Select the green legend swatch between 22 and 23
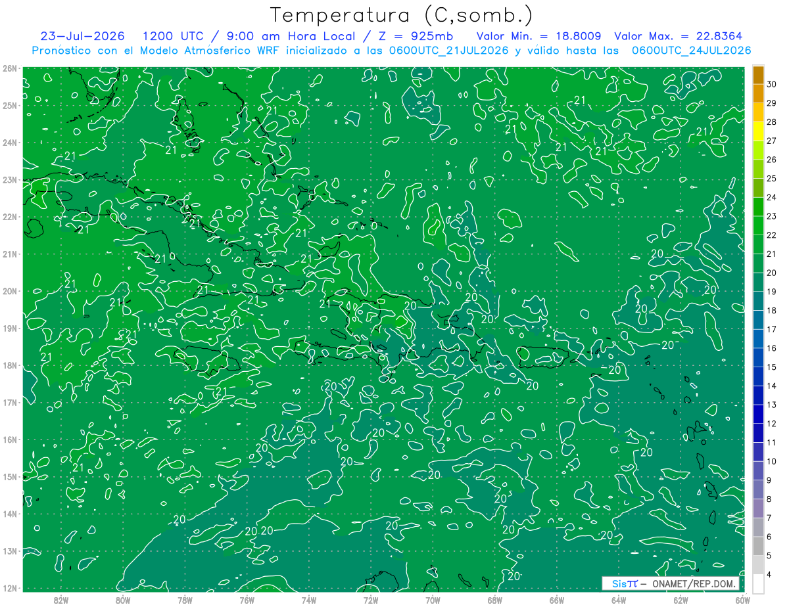Viewport: 789px width, 609px height. (758, 225)
